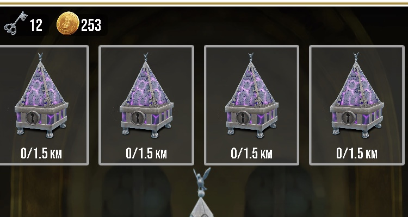The image size is (408, 217).
Task: Tap the keyhole on the first portmanteau
Action: click(33, 118)
